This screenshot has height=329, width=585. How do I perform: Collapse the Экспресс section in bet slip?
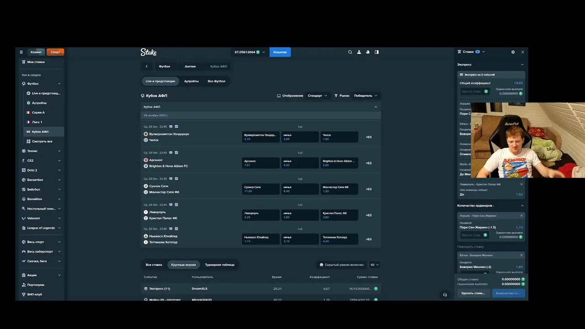coord(522,64)
